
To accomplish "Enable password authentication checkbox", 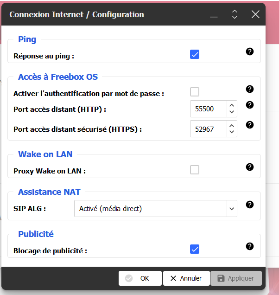I will (x=195, y=92).
